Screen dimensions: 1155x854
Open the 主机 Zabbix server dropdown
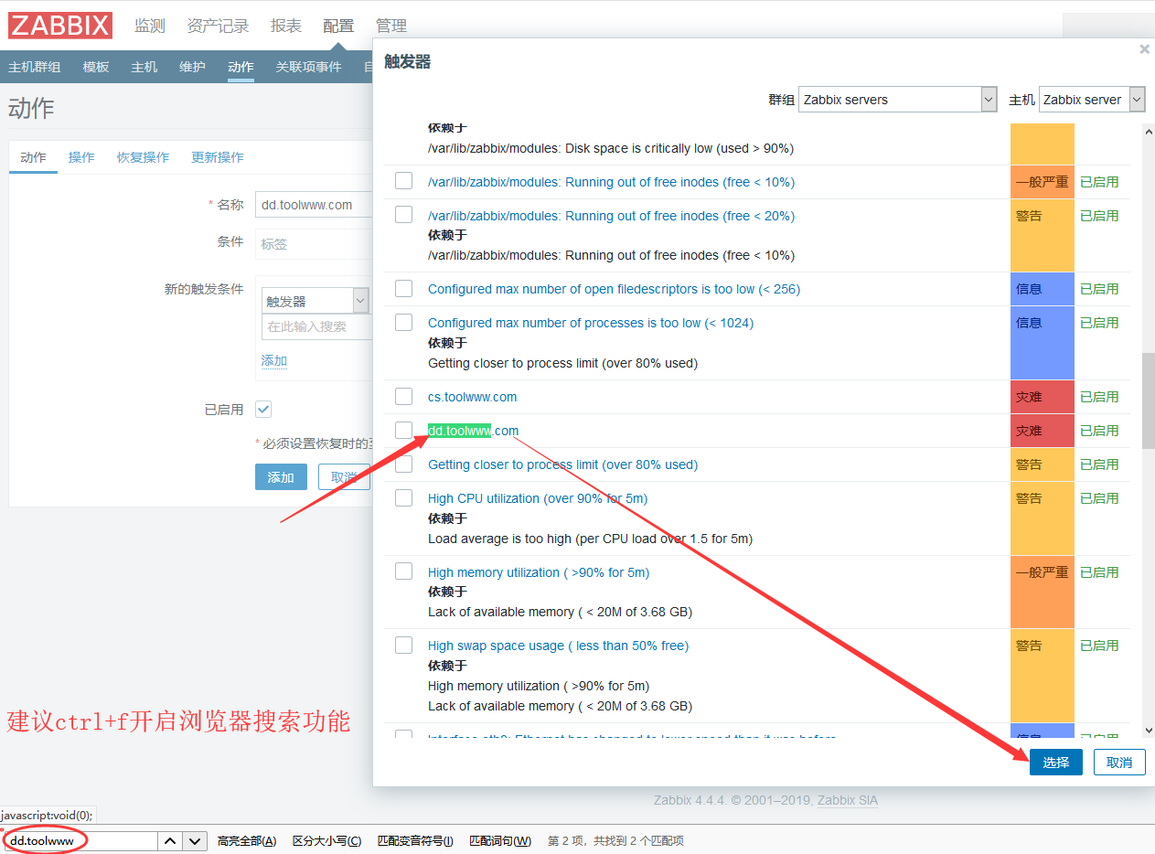click(1092, 100)
